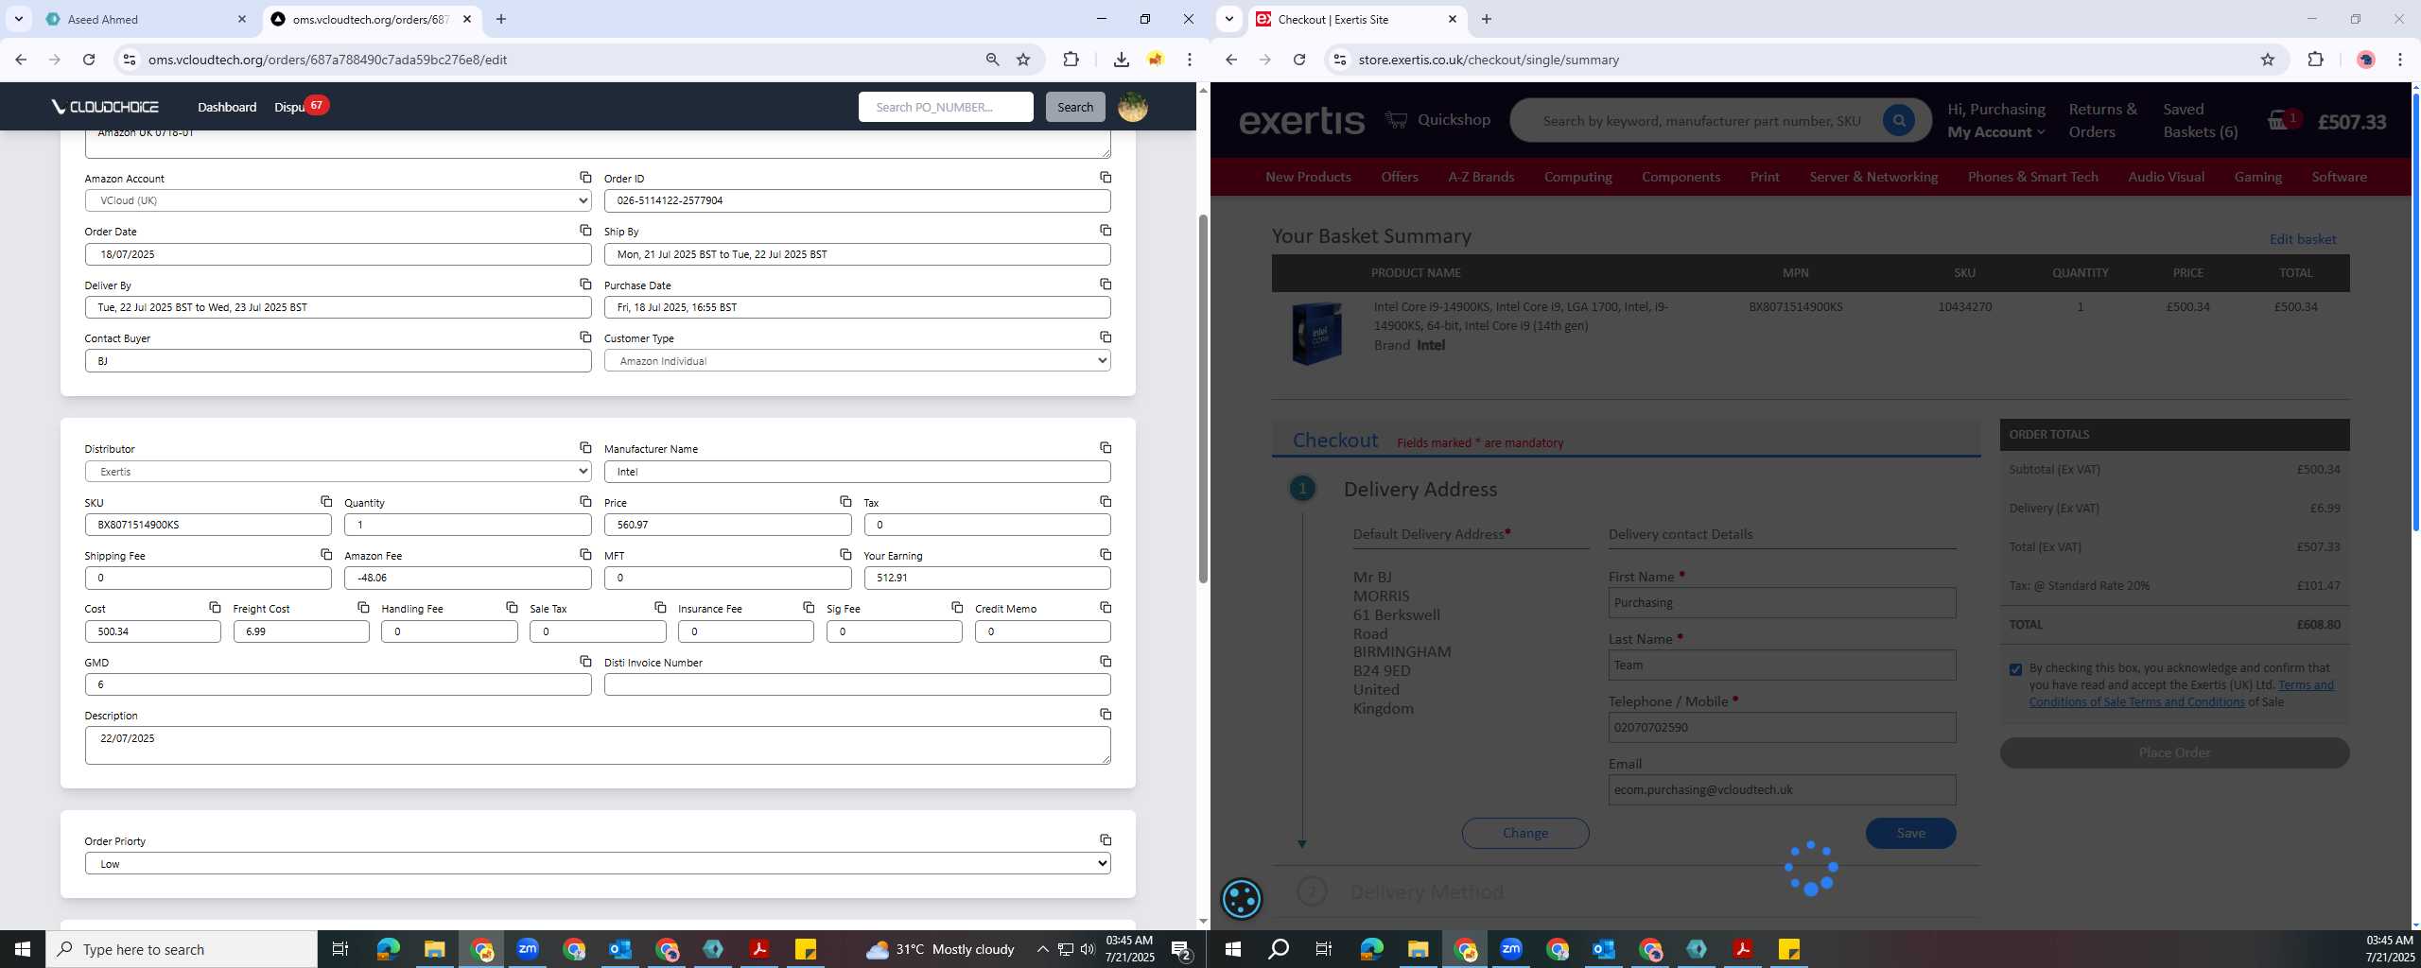Click the Exertis page vertical scrollbar
Screen dimensions: 2421x968
(2415, 312)
